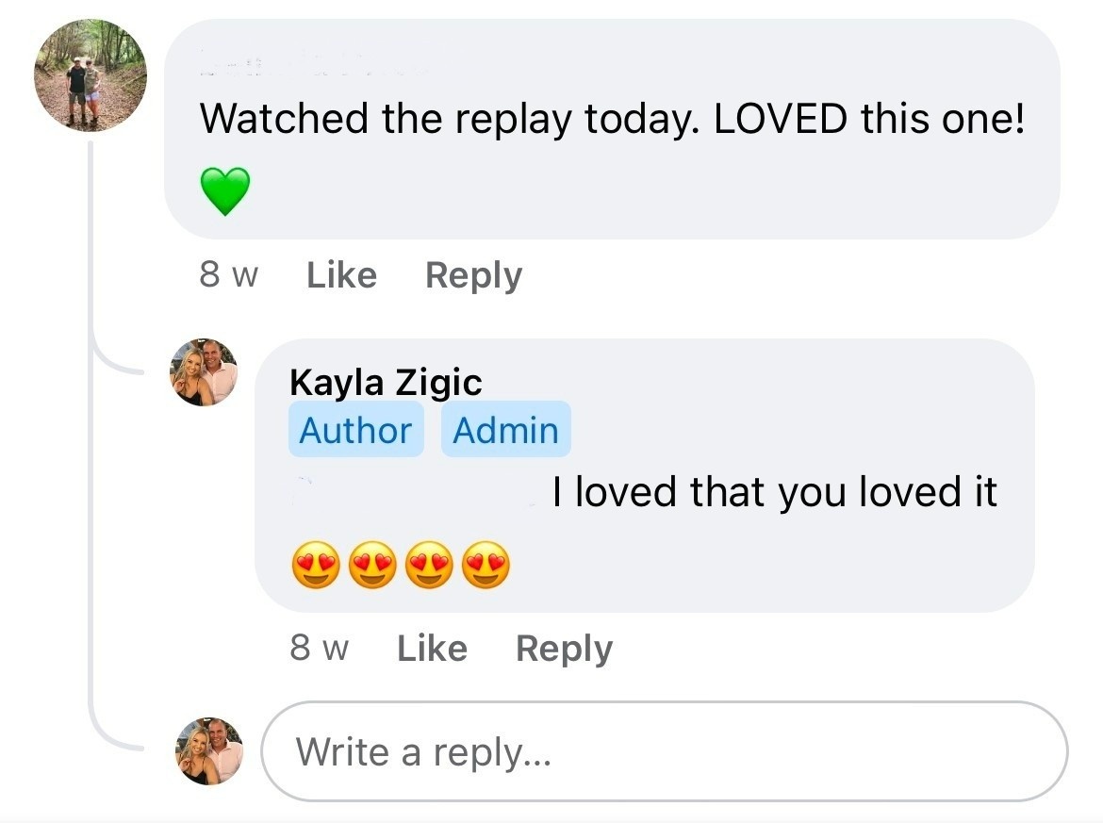This screenshot has width=1103, height=823.
Task: Focus the "Write a reply..." field
Action: coord(664,751)
